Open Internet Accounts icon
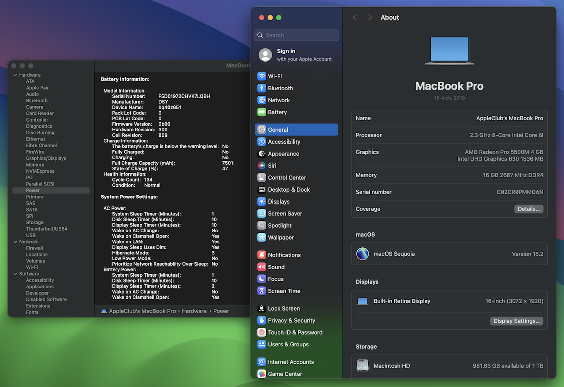Screen dimensions: 564x387 (262, 362)
